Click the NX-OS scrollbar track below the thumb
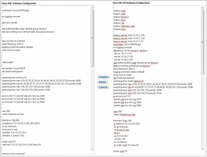The width and height of the screenshot is (207, 157). pyautogui.click(x=203, y=111)
